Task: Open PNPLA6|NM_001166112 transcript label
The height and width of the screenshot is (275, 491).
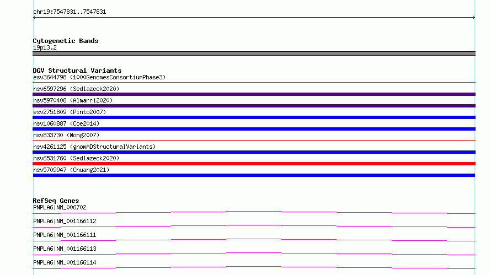Action: [65, 221]
